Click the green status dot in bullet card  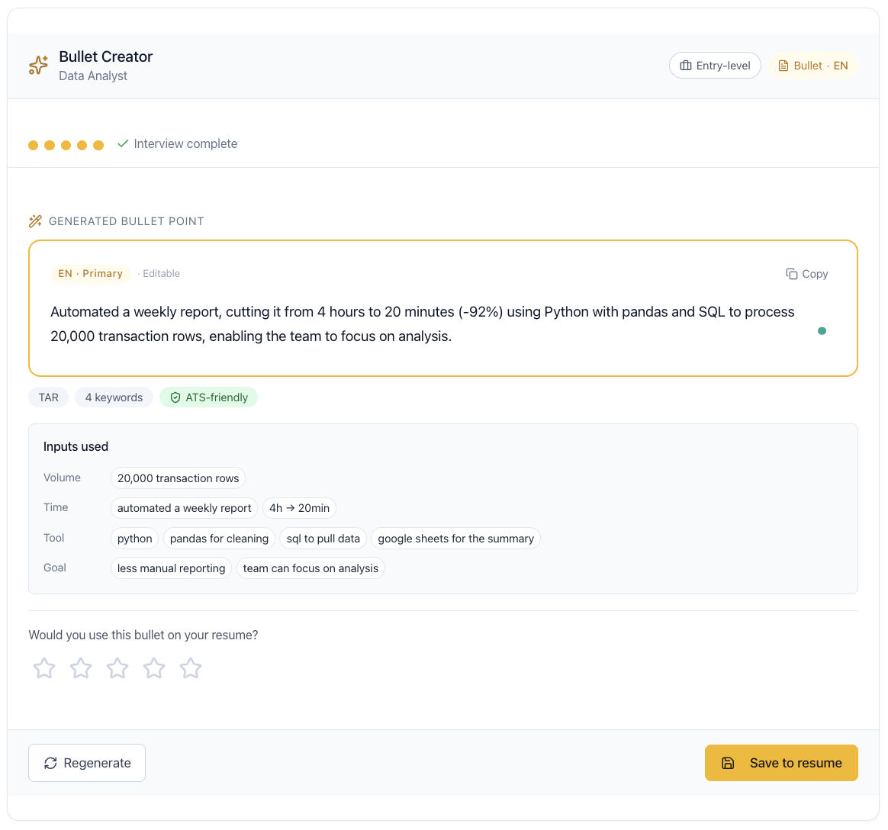point(822,330)
